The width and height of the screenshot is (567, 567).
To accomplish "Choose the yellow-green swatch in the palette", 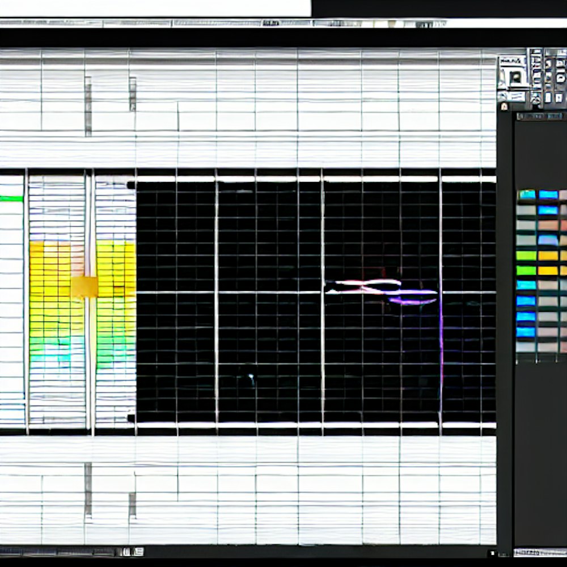I will point(526,255).
